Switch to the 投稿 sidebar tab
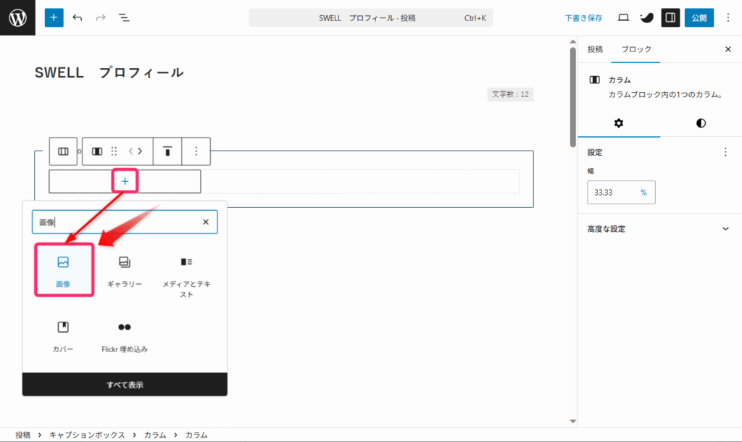Image resolution: width=742 pixels, height=442 pixels. [x=595, y=49]
